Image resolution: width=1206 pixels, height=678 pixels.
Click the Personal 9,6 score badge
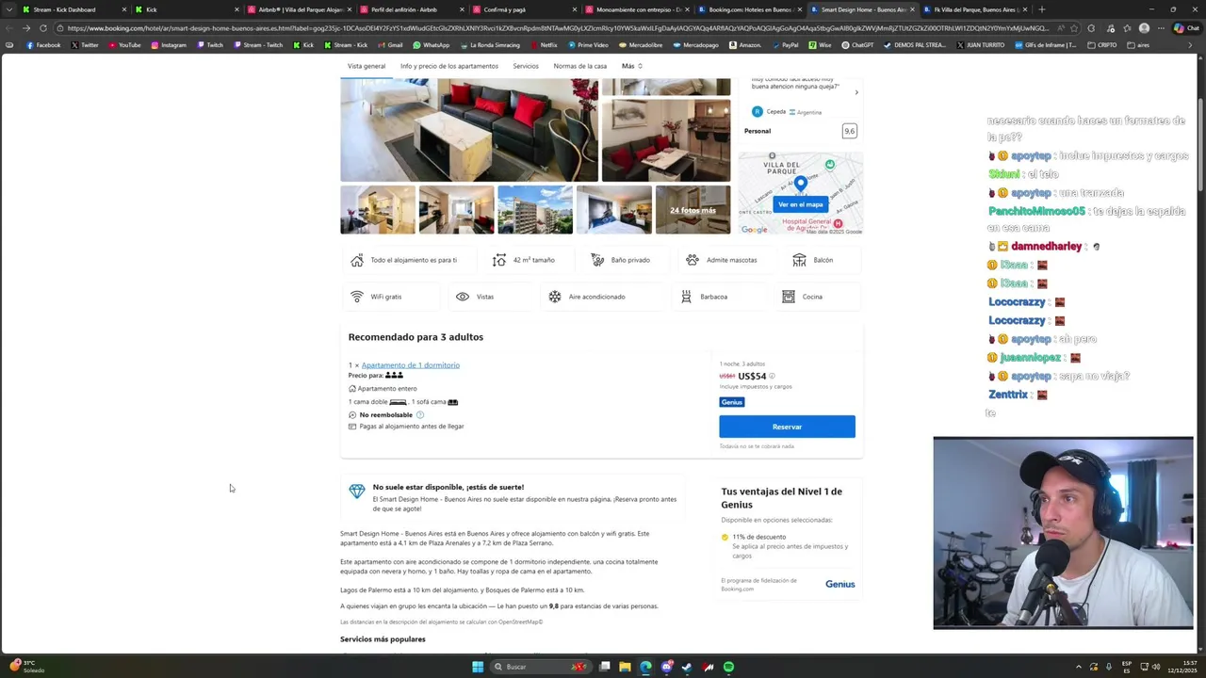(849, 131)
